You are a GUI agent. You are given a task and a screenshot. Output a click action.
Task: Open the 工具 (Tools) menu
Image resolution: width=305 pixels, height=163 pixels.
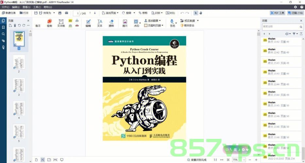coord(37,7)
